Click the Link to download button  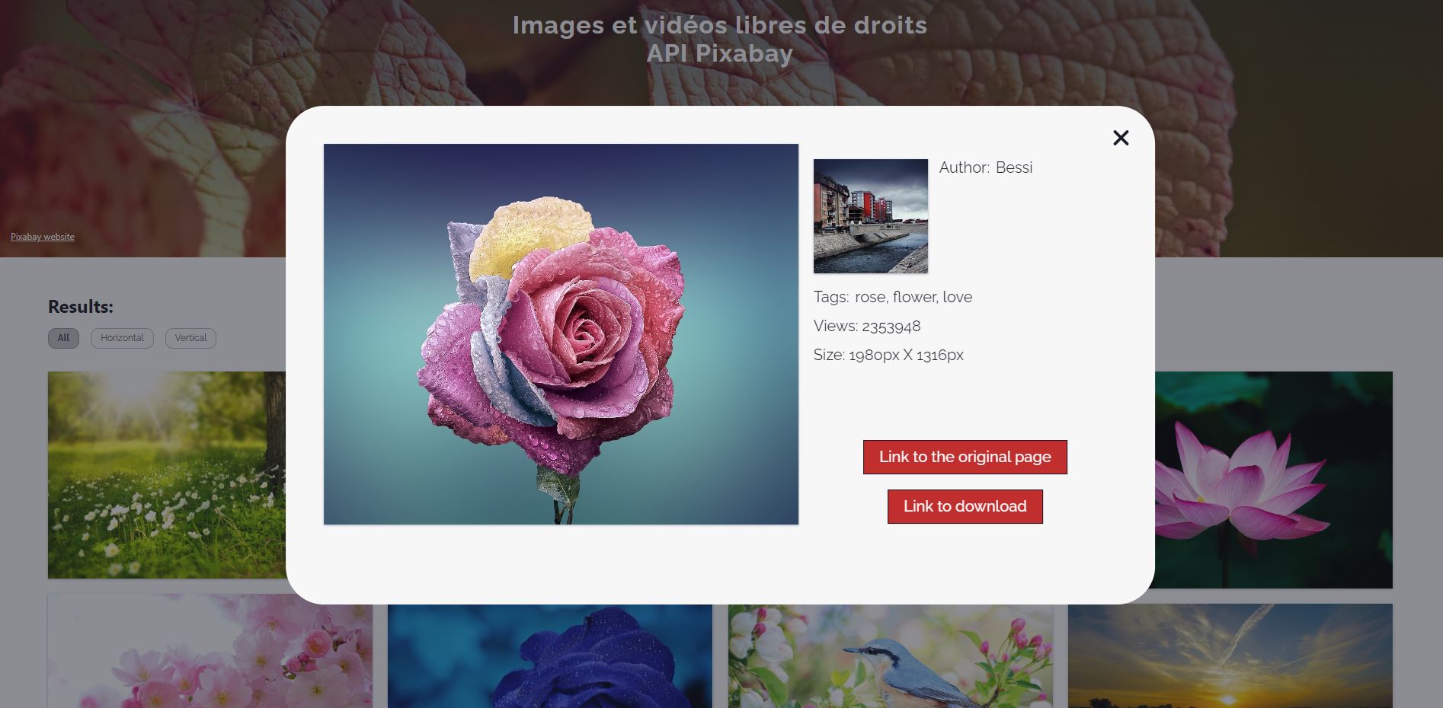click(965, 506)
